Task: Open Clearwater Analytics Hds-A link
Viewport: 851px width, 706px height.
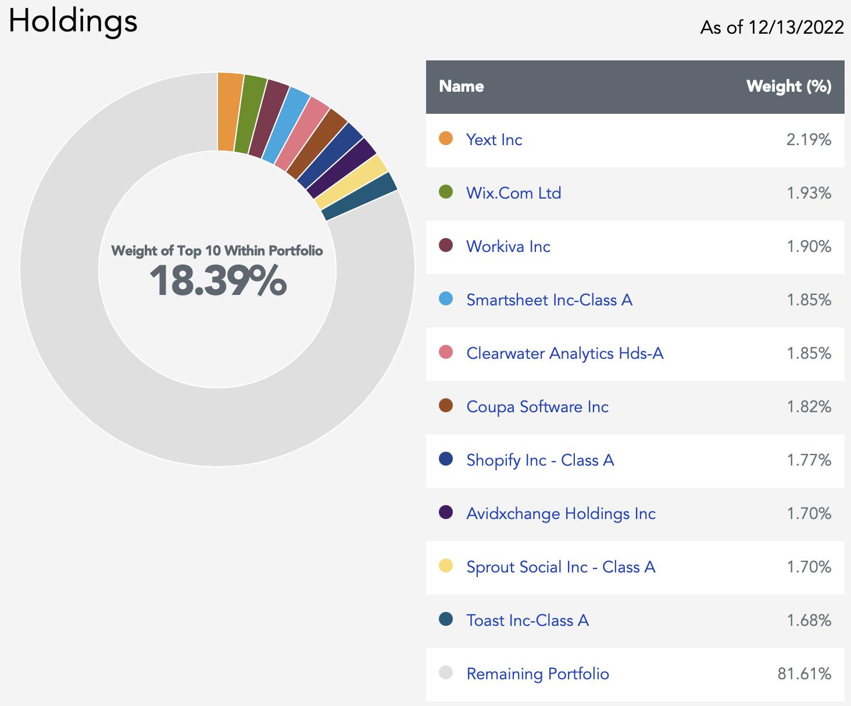Action: (x=565, y=353)
